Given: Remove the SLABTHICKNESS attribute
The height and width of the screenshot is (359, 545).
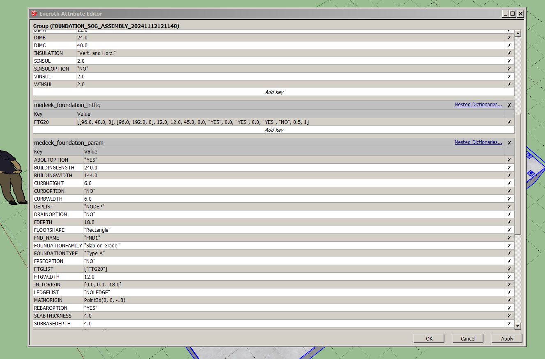Looking at the screenshot, I should click(x=509, y=316).
